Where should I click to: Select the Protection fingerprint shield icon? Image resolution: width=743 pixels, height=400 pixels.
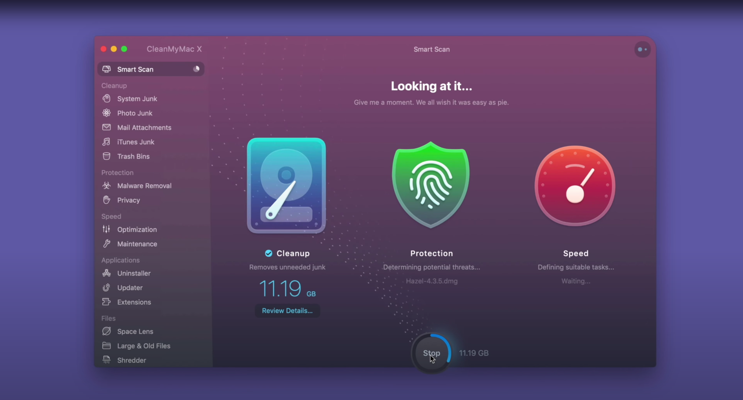(431, 185)
